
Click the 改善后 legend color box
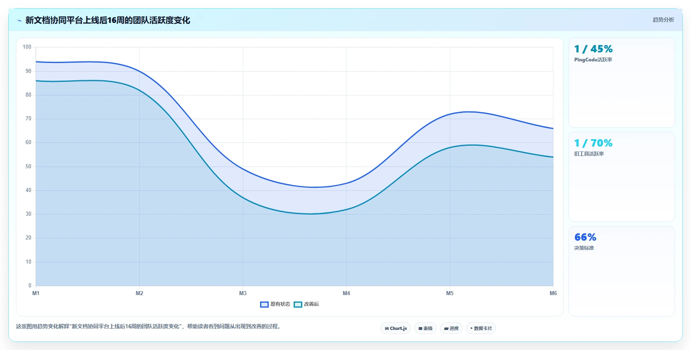(x=298, y=304)
